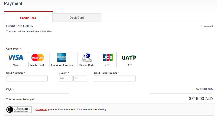Click the 'Card Number:' label
The image size is (217, 117).
16,73
